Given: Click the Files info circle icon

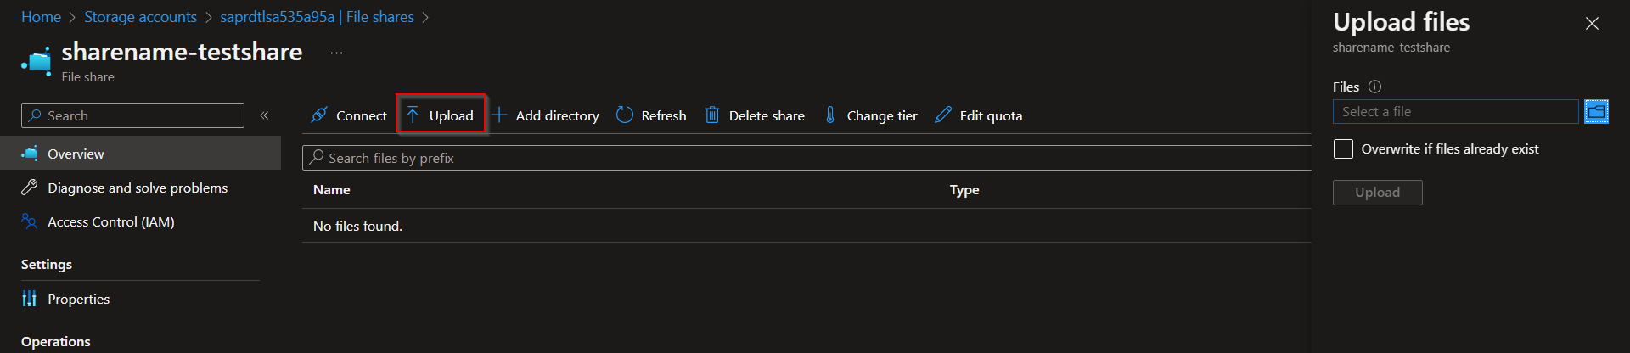Looking at the screenshot, I should pos(1375,87).
